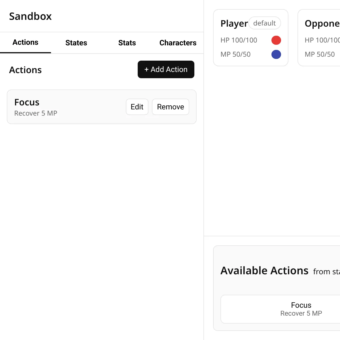Click the + Add Action button
Viewport: 340px width, 340px height.
click(166, 69)
